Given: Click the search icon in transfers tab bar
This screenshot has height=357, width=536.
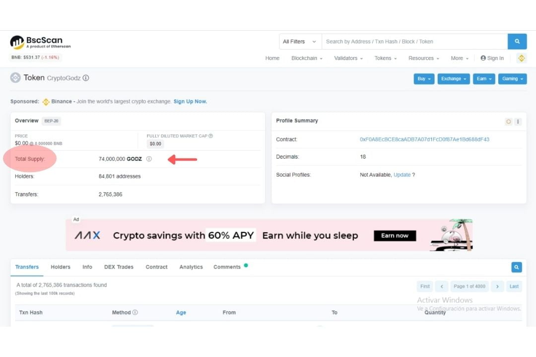Looking at the screenshot, I should tap(517, 267).
